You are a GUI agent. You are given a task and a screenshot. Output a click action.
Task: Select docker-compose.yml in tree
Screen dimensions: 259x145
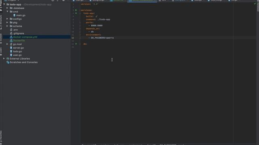[25, 37]
